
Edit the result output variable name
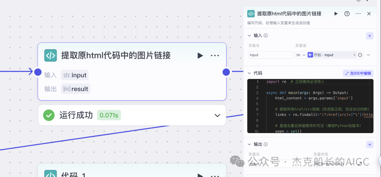(x=279, y=164)
